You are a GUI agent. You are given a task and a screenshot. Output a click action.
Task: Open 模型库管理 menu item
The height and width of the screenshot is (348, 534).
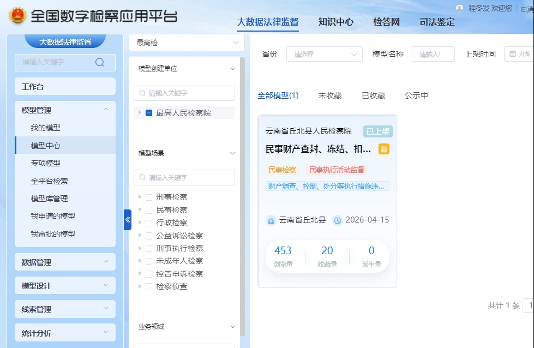click(65, 199)
